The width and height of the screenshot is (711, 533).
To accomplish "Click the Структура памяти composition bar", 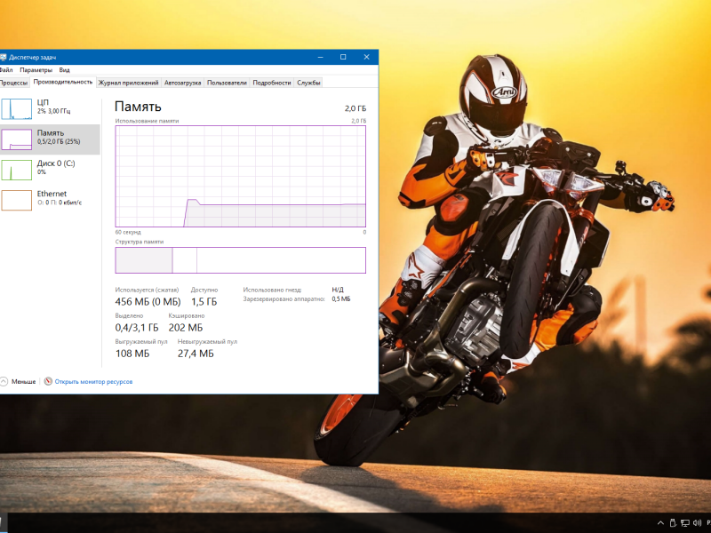I will 240,260.
